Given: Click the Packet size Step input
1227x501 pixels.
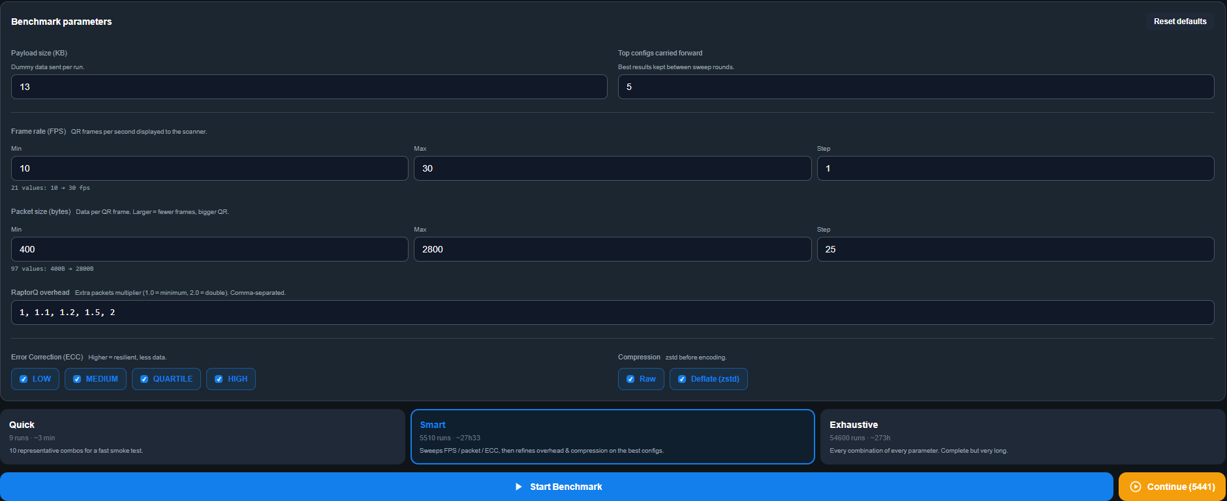Looking at the screenshot, I should [x=1016, y=249].
